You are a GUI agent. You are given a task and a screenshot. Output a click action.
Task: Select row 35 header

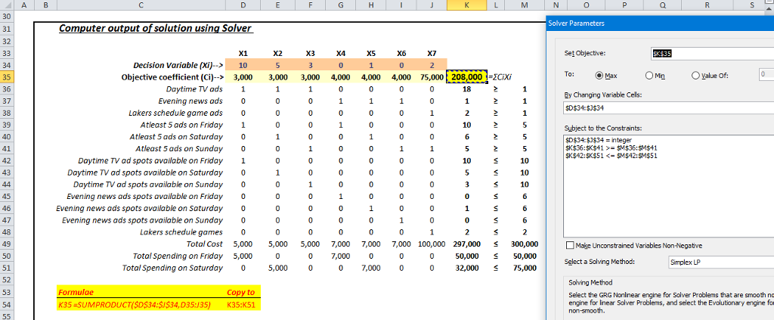click(x=8, y=77)
